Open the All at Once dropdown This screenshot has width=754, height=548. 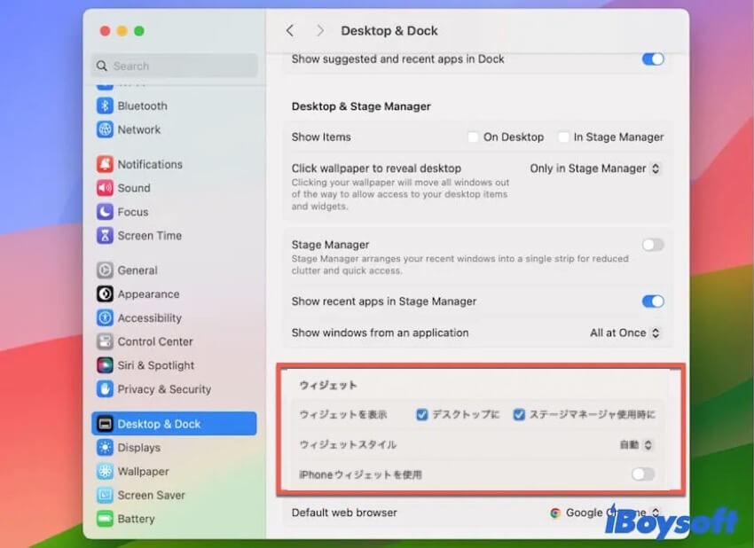(625, 333)
